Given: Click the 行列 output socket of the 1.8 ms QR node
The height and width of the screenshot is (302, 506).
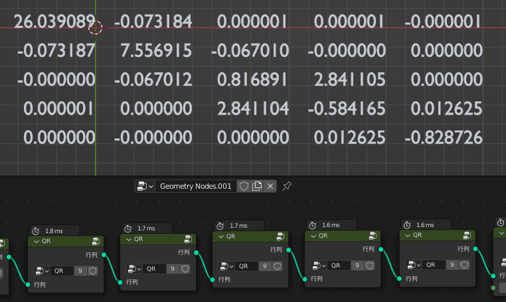Looking at the screenshot, I should point(104,255).
